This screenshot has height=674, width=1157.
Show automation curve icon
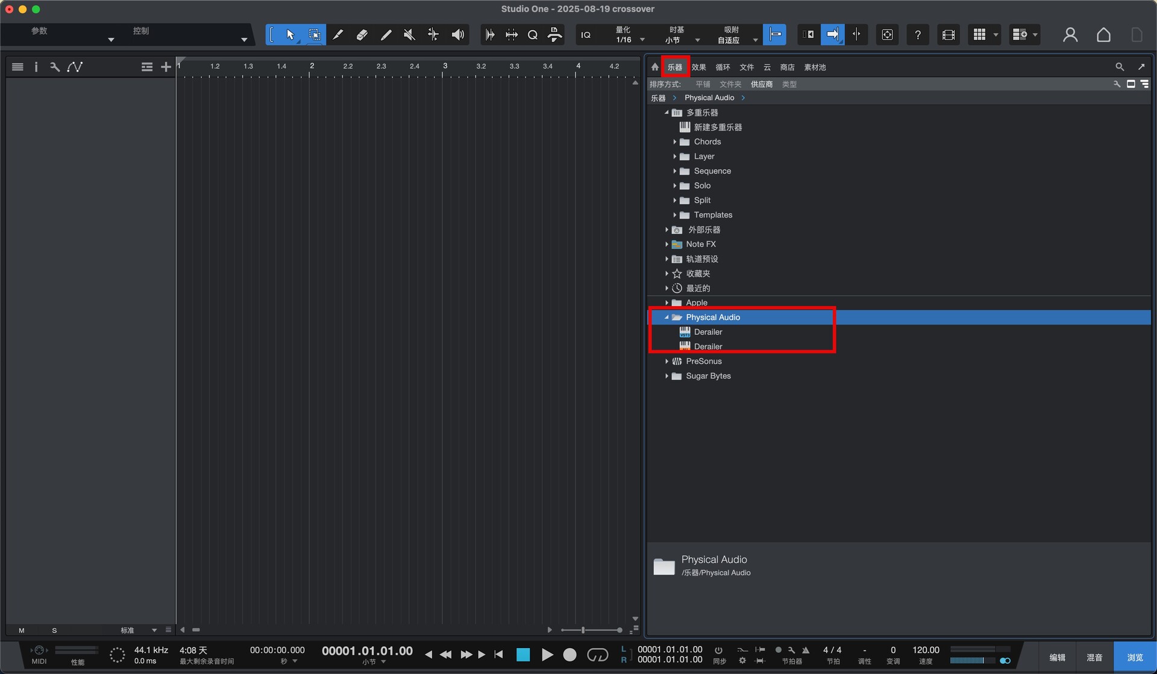[75, 67]
